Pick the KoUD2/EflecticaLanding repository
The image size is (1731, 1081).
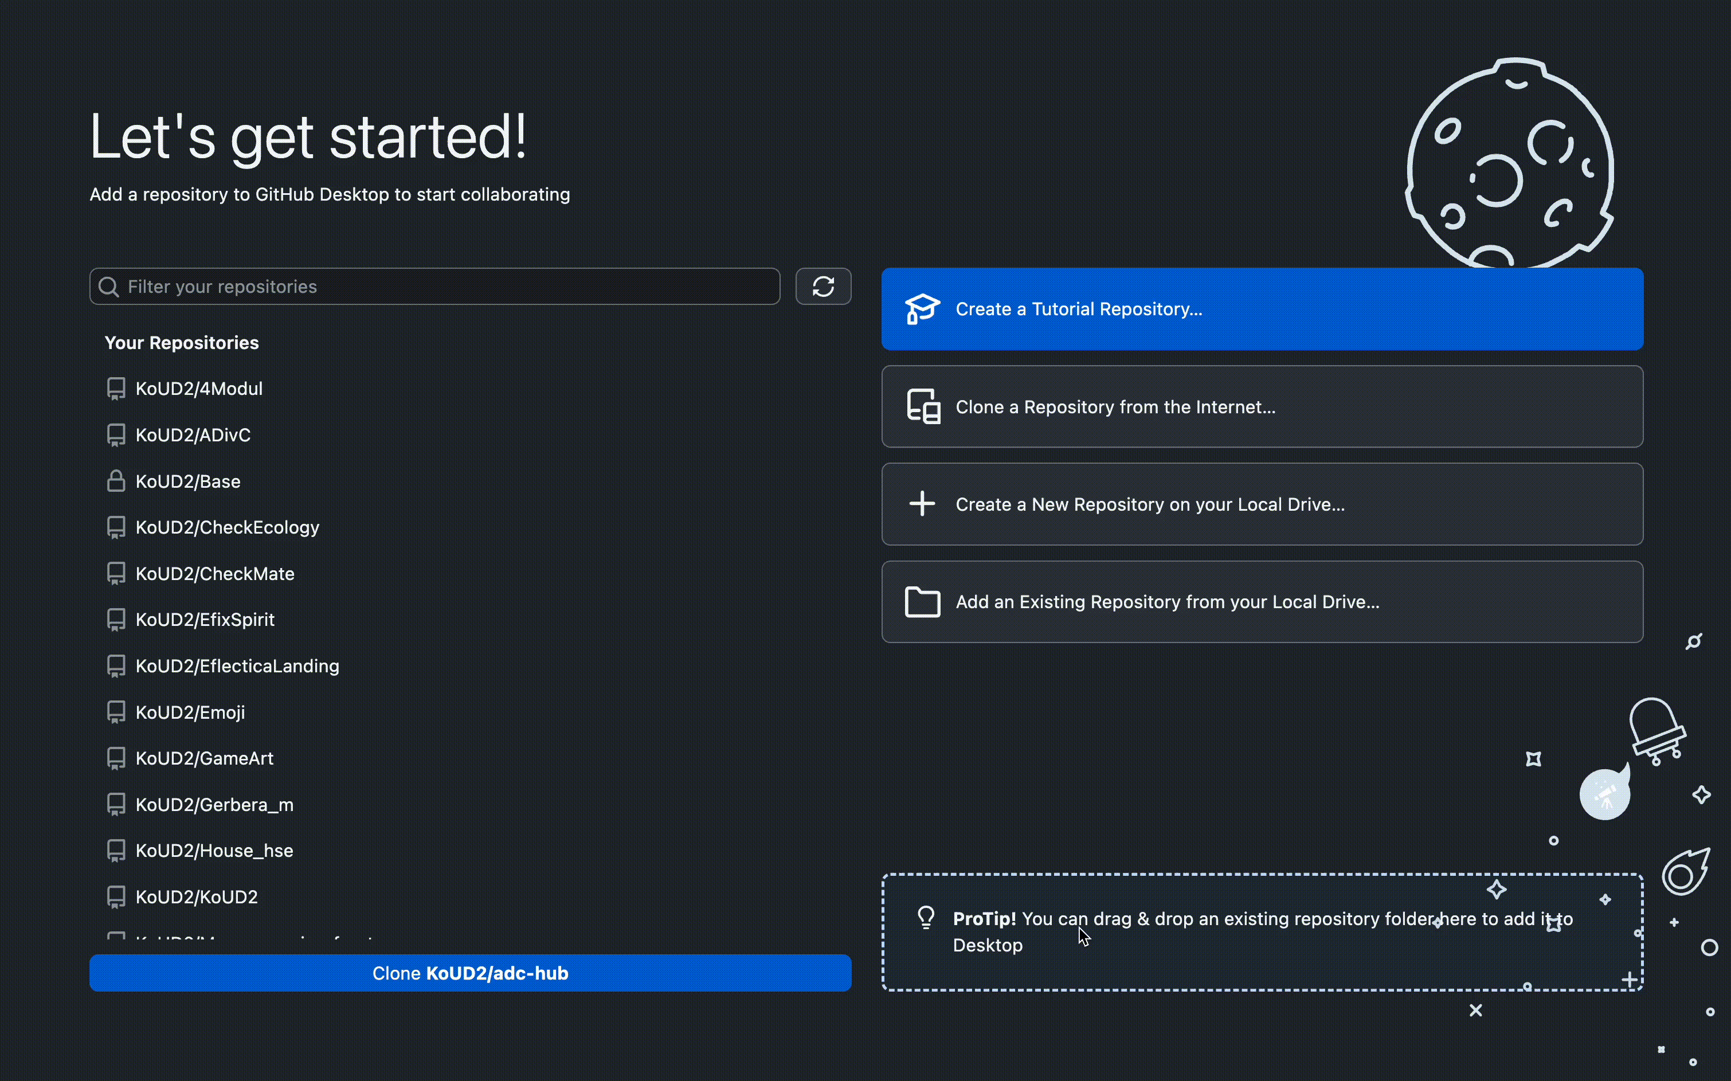point(471,667)
